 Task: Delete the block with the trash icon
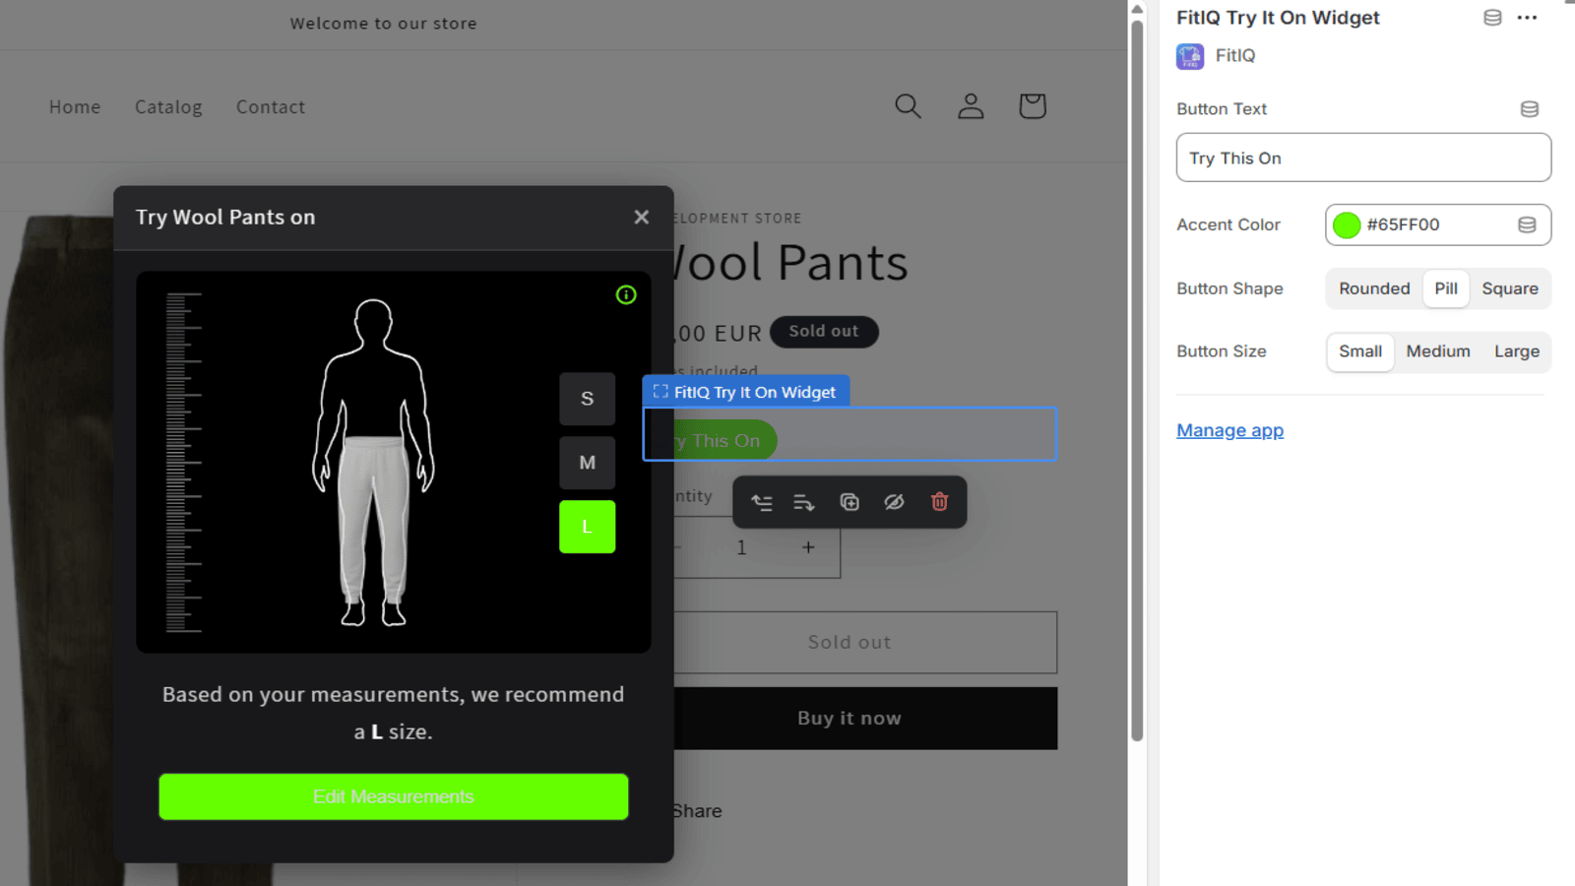[x=939, y=502]
